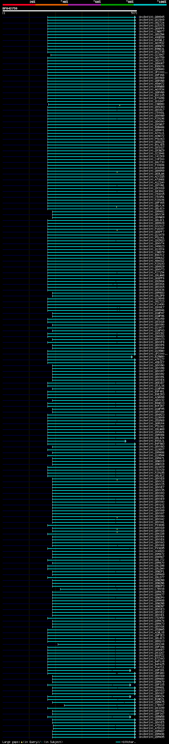Click the shortened arrowhead of hit B2MW80

pyautogui.click(x=132, y=357)
